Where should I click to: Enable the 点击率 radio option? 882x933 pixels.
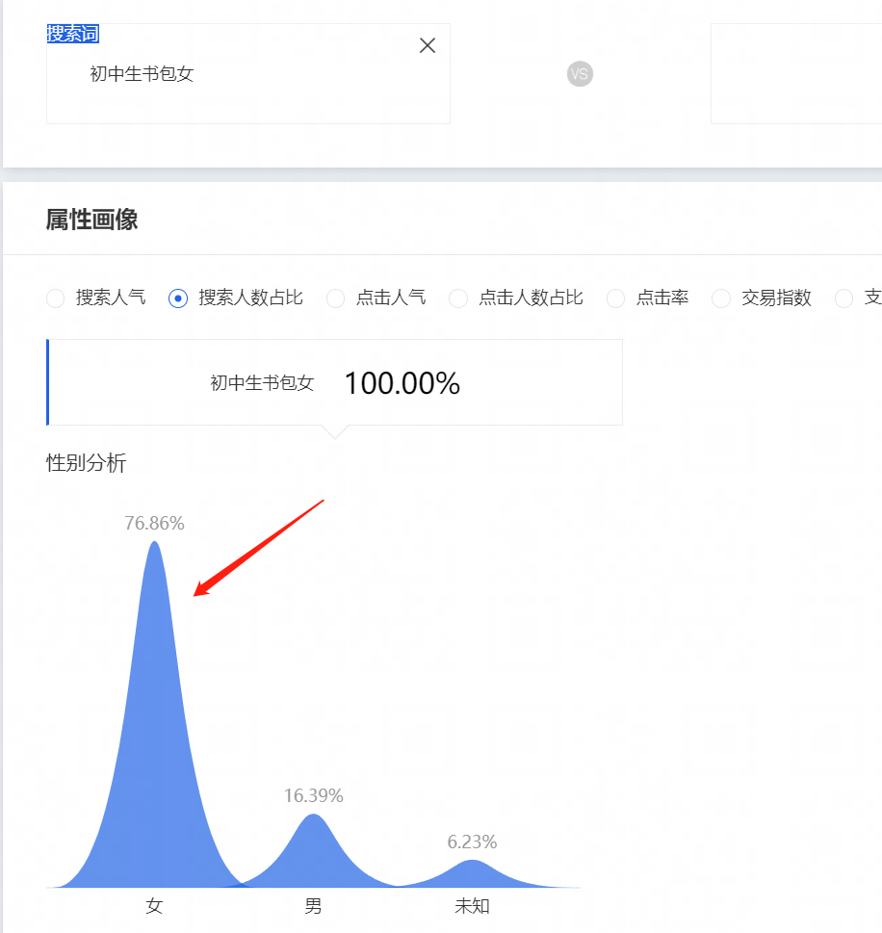pyautogui.click(x=616, y=298)
